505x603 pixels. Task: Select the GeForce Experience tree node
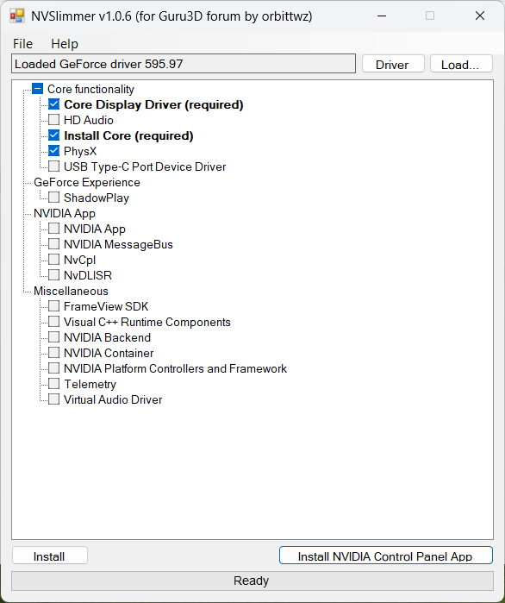tap(87, 182)
